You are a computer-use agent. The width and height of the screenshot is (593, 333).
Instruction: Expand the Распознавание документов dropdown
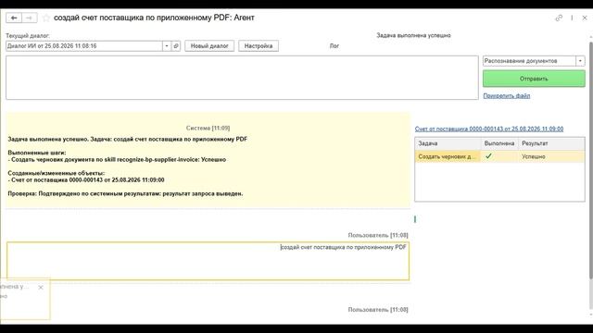pyautogui.click(x=581, y=61)
